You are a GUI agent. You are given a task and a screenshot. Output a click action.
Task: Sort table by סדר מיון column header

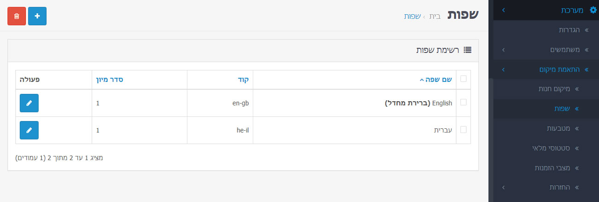pos(109,79)
